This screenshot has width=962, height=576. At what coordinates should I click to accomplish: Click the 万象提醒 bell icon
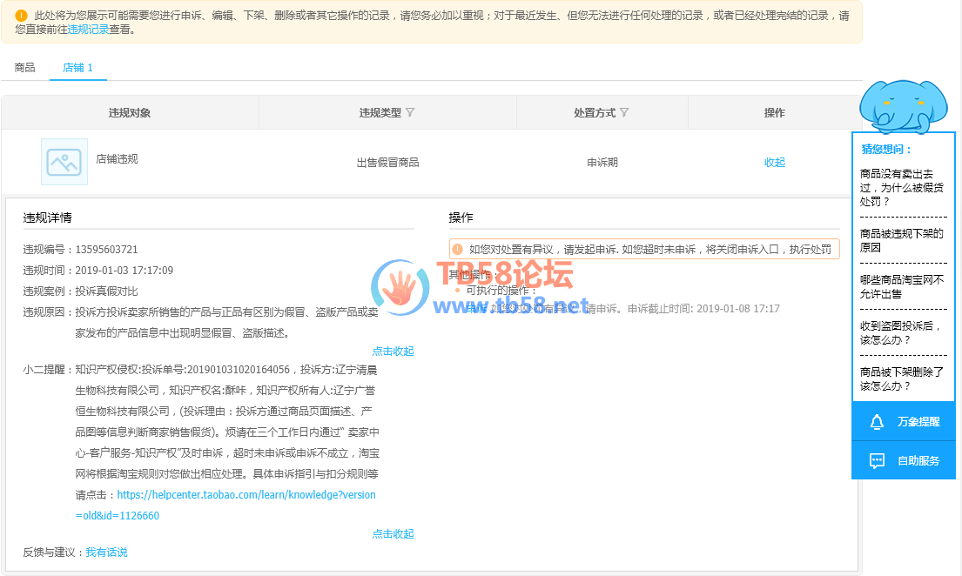(877, 422)
